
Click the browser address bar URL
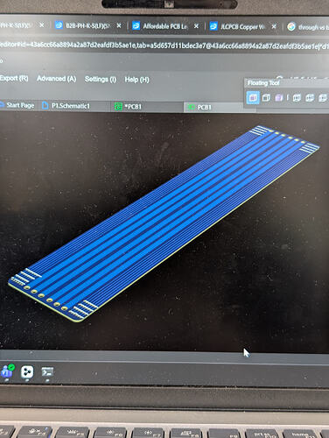pyautogui.click(x=164, y=46)
